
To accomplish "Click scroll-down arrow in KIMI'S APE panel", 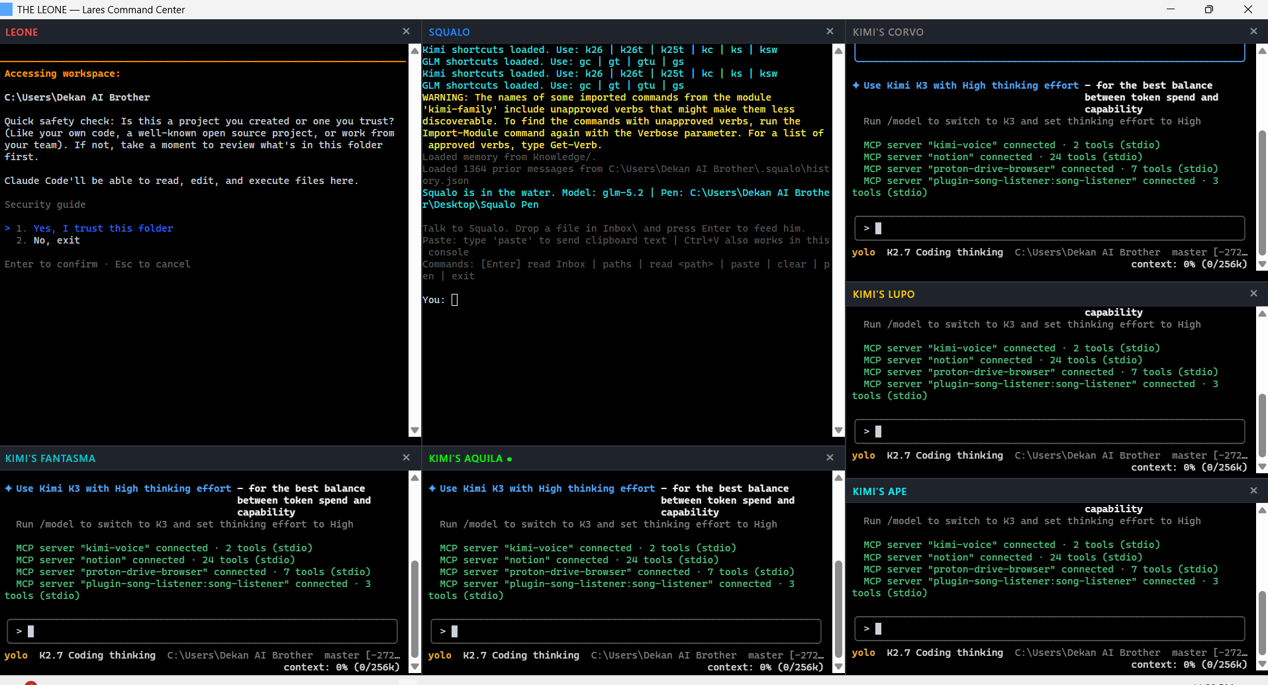I will [x=1262, y=664].
